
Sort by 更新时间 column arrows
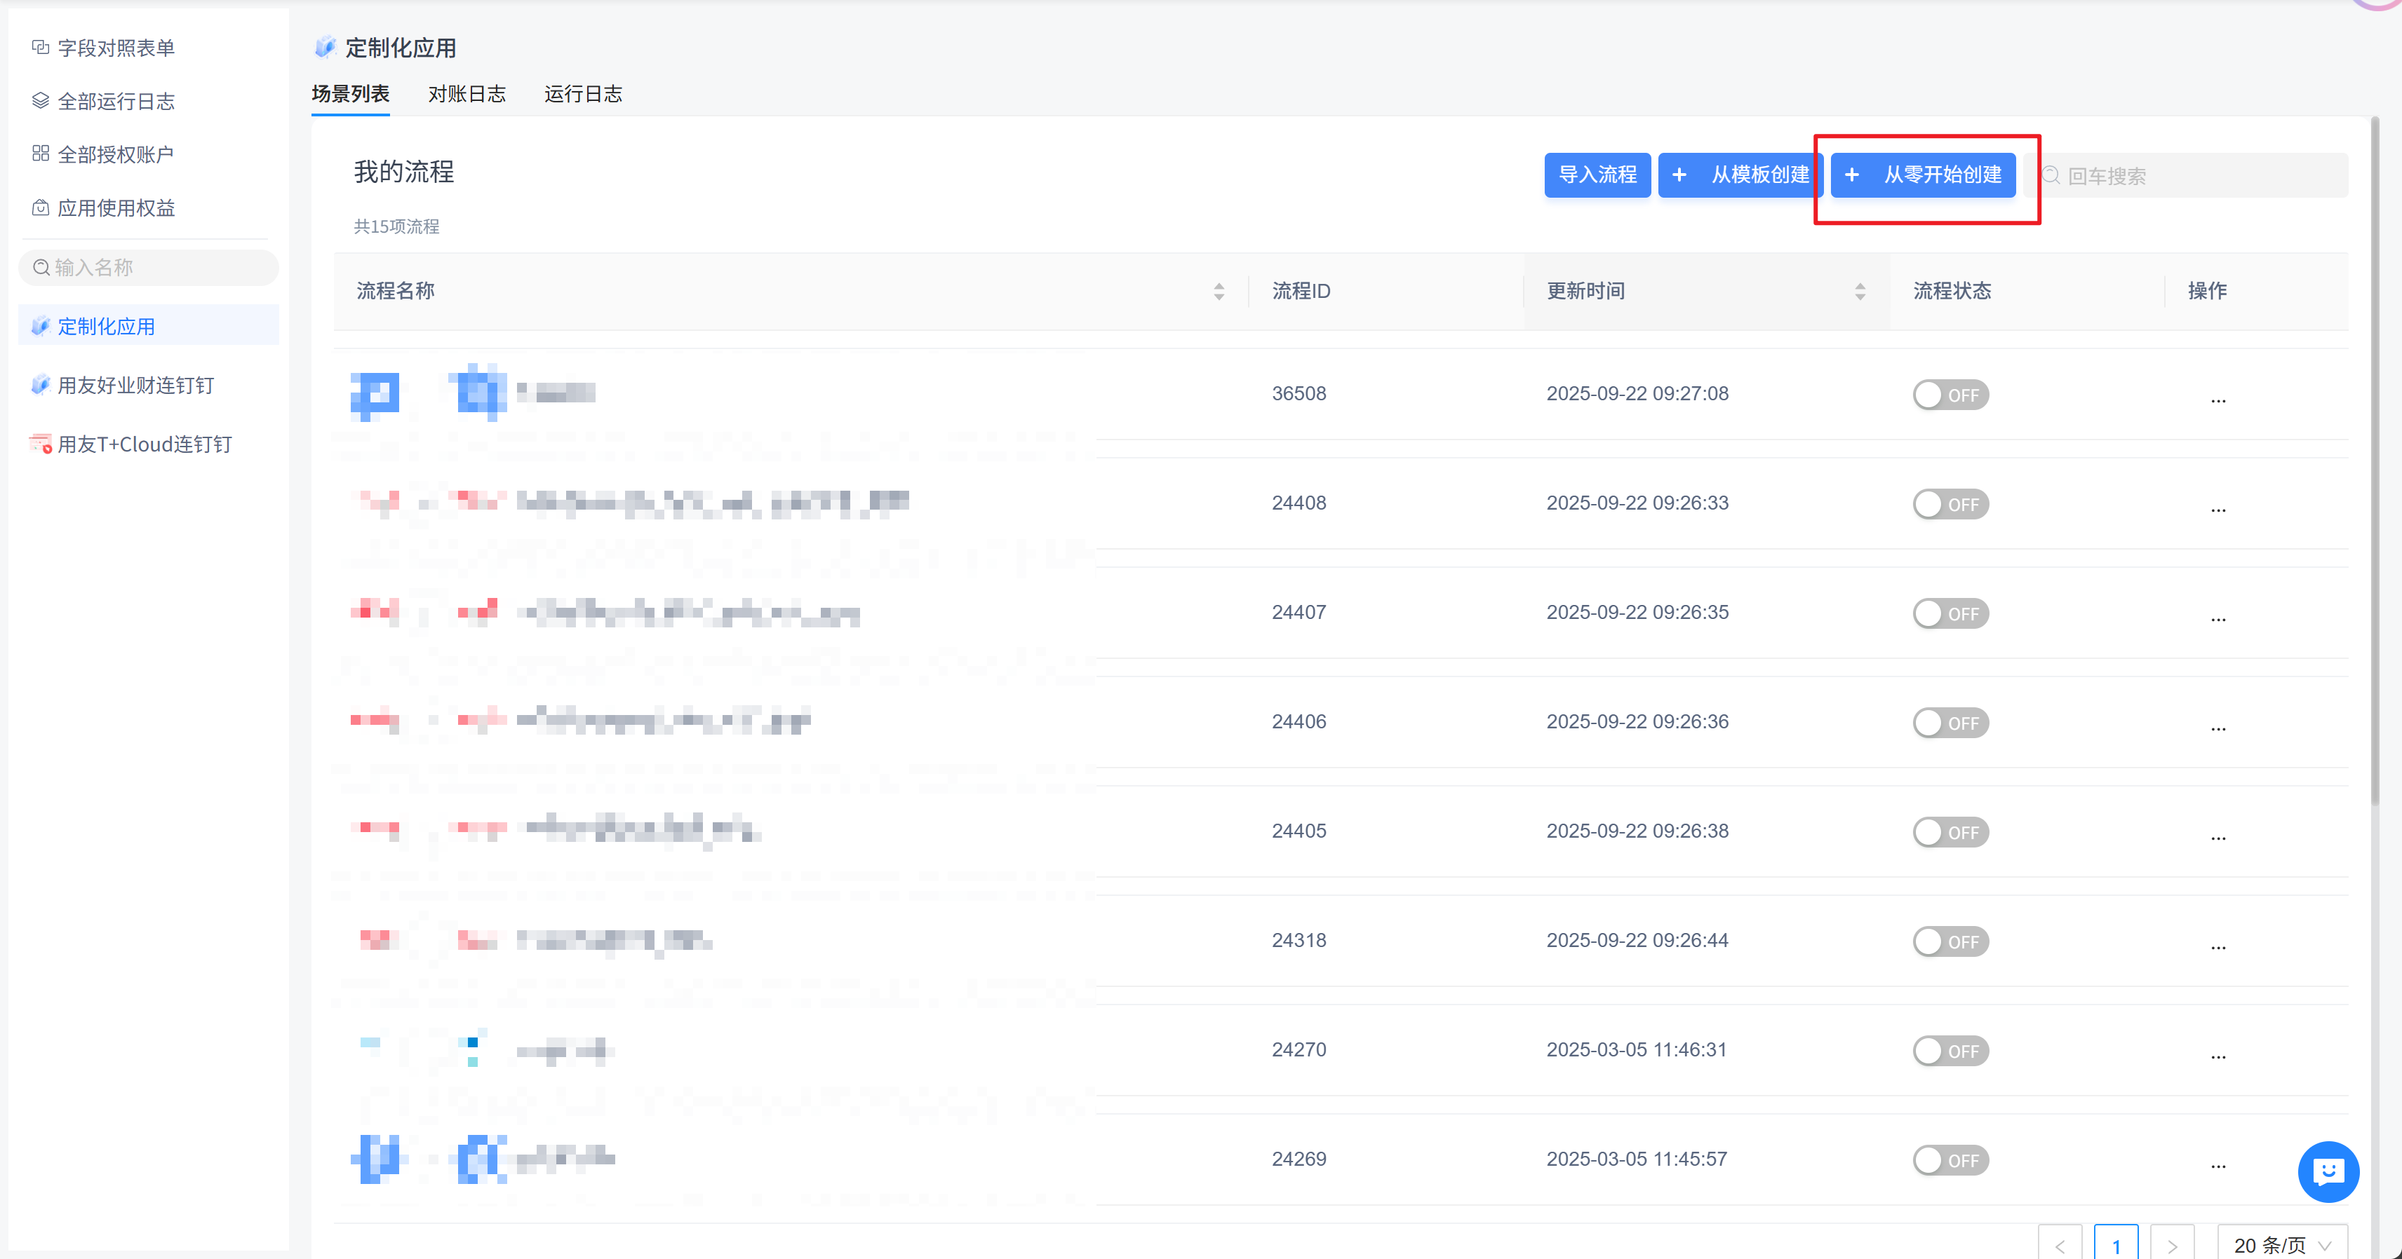[x=1859, y=292]
